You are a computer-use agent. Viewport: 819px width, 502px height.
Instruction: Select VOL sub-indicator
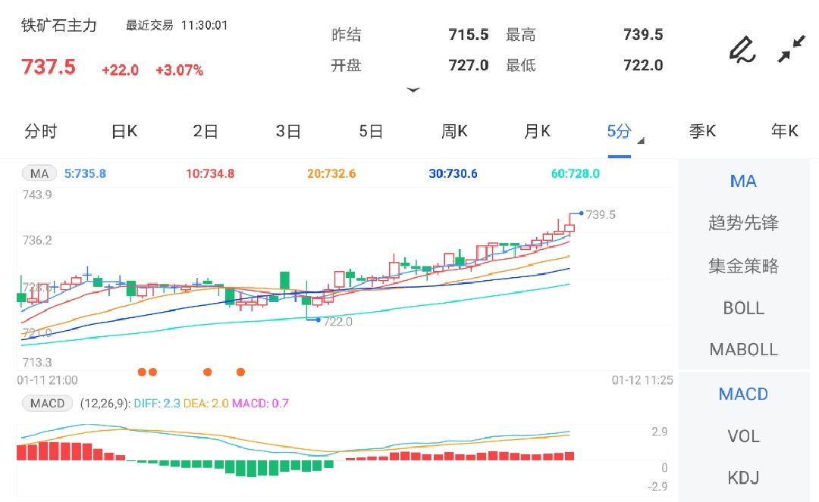click(743, 436)
